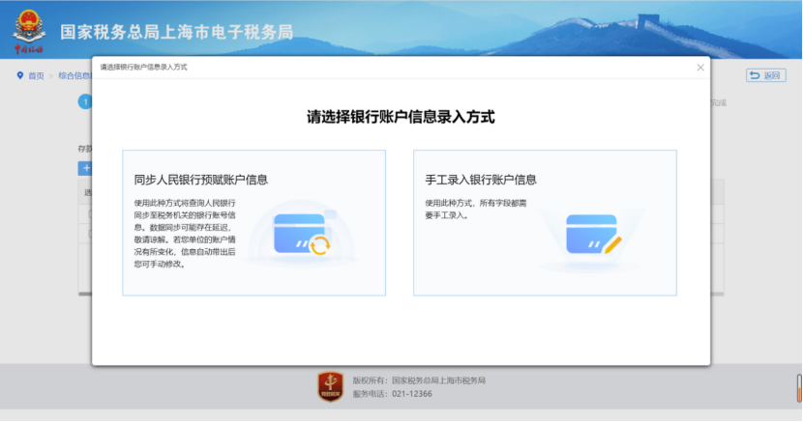The height and width of the screenshot is (422, 803).
Task: Choose the manual bank account entry card
Action: (545, 223)
